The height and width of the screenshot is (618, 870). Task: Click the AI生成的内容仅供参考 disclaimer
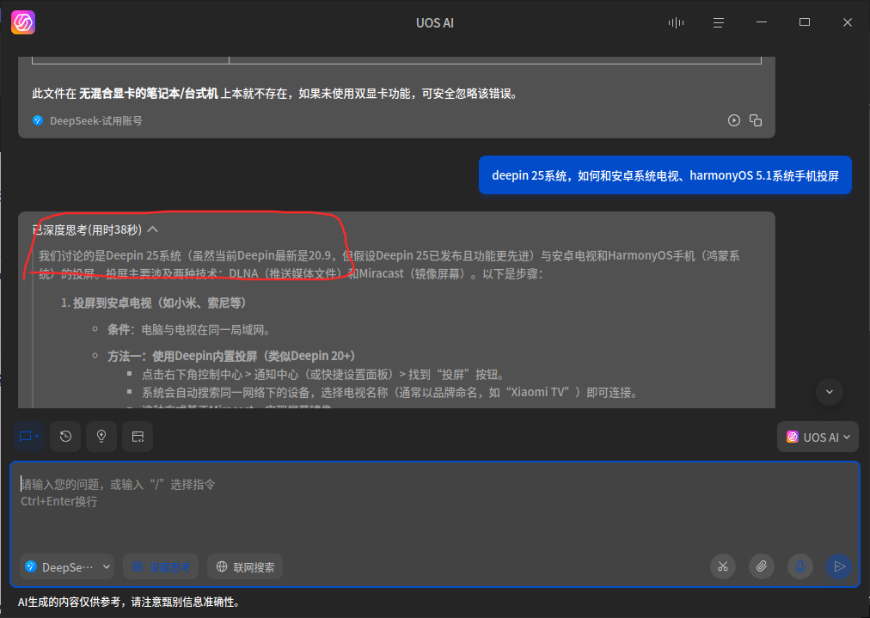[x=129, y=602]
